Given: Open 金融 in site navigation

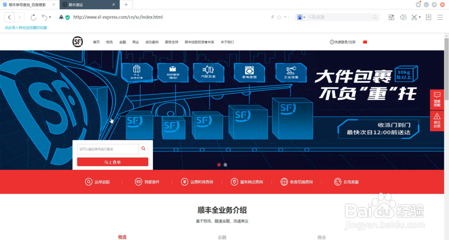Looking at the screenshot, I should pos(123,42).
